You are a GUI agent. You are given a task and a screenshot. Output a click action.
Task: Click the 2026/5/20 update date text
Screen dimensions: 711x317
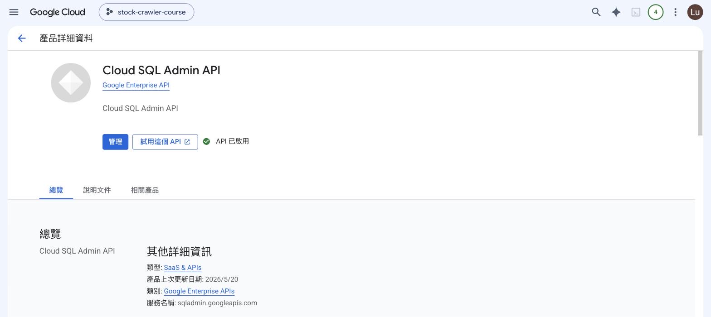point(222,279)
